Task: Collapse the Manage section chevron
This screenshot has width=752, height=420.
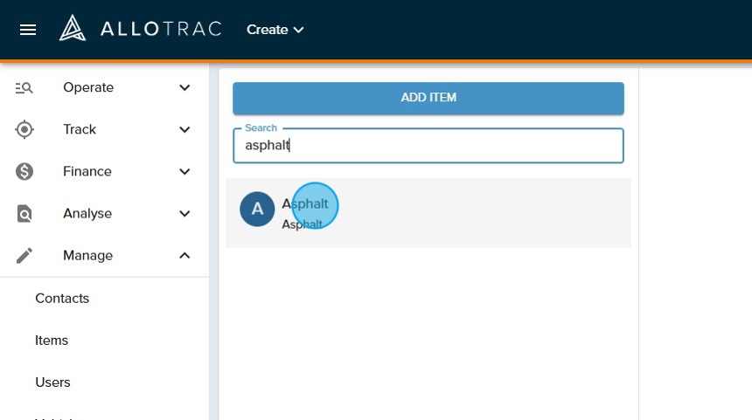Action: [x=185, y=255]
